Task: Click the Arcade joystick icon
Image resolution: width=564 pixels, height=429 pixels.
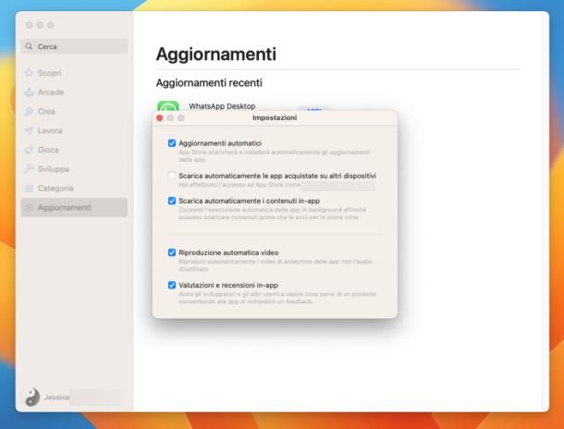Action: 29,92
